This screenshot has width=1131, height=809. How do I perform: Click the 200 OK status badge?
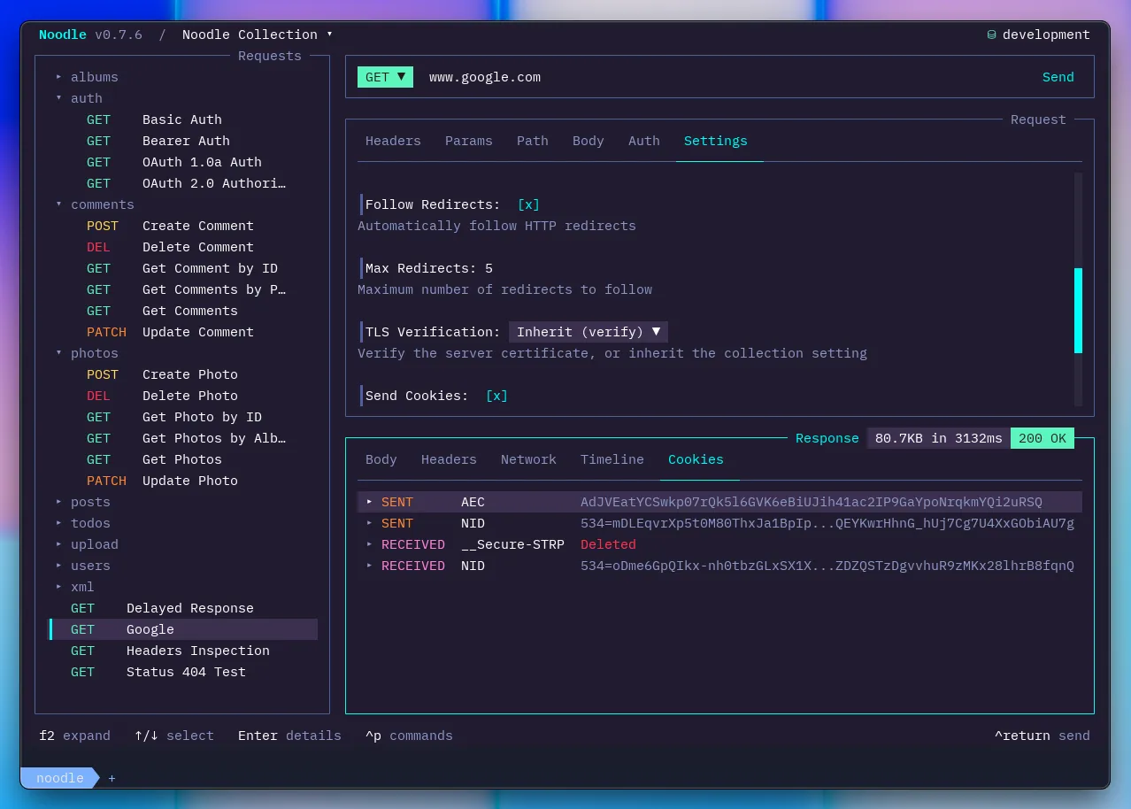(x=1043, y=438)
